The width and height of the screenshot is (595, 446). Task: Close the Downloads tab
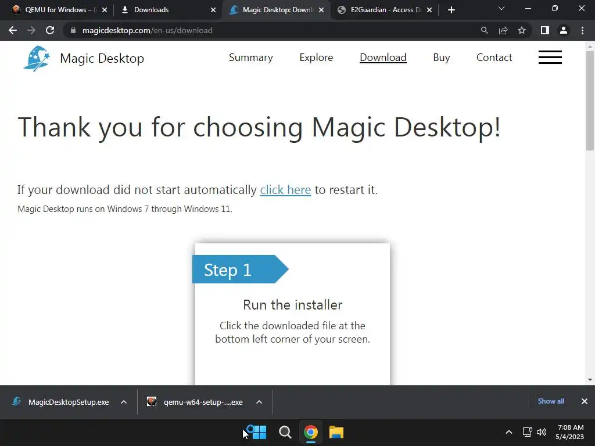(213, 10)
